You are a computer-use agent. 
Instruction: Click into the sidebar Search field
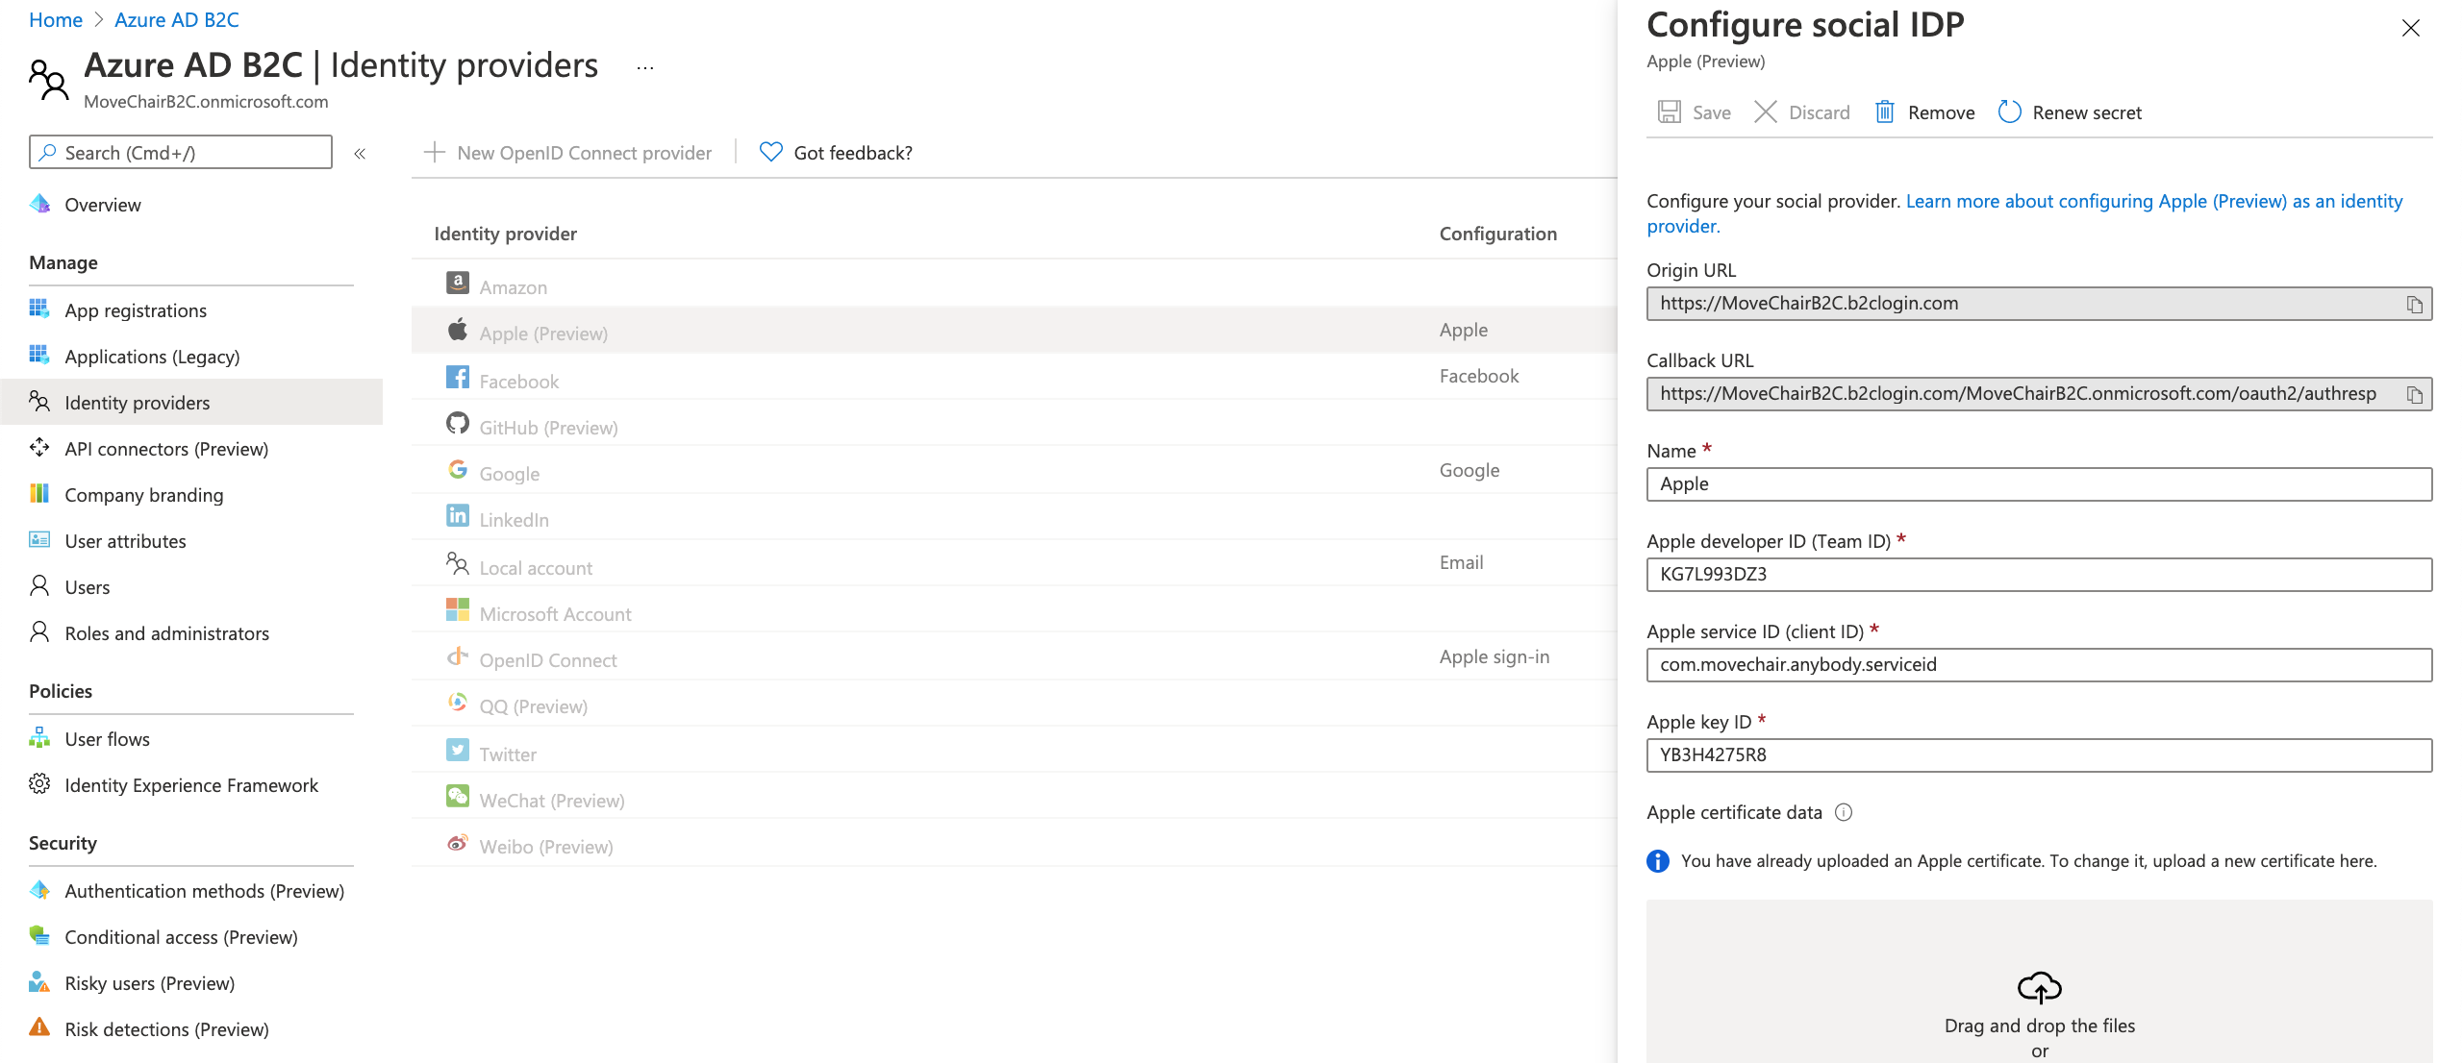click(181, 153)
